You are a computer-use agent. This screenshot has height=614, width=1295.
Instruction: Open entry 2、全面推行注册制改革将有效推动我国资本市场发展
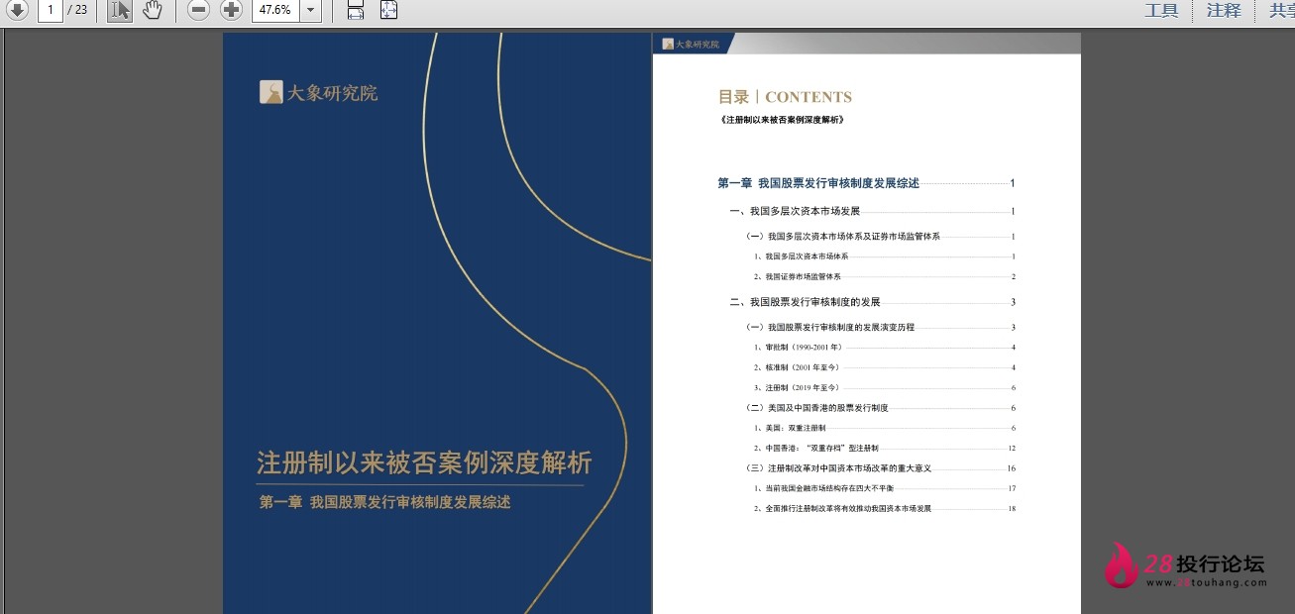[x=884, y=508]
